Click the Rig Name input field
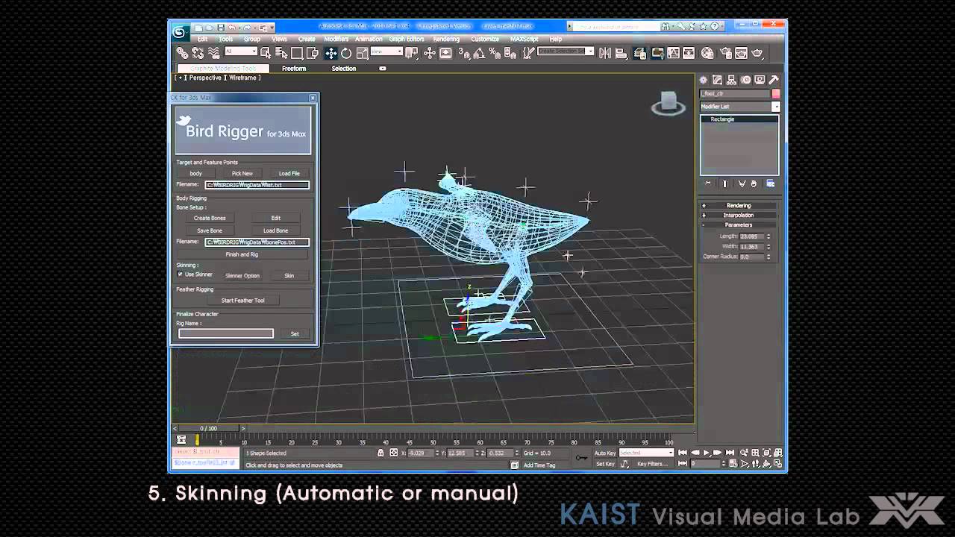955x537 pixels. tap(226, 333)
